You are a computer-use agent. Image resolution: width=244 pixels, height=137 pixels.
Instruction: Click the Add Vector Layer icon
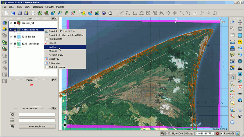coord(40,13)
